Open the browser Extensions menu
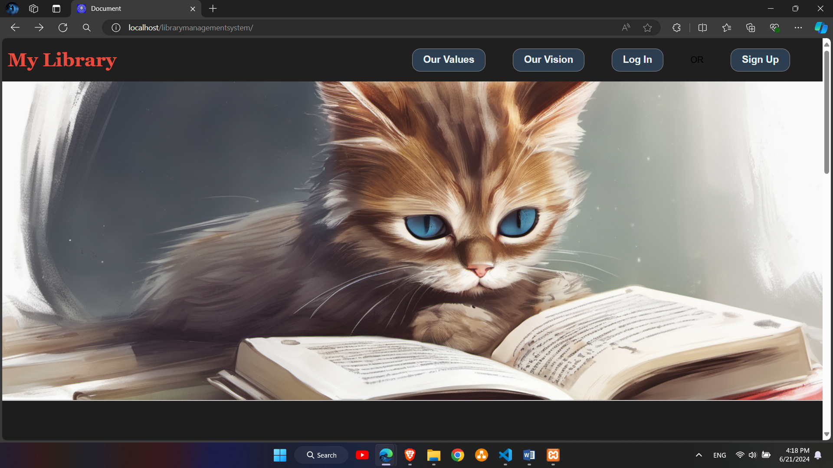Screen dimensions: 833x468 (676, 27)
